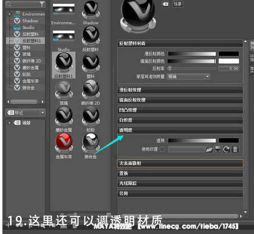Collapse the 透明度 section
Viewport: 254px width, 234px height.
180,130
